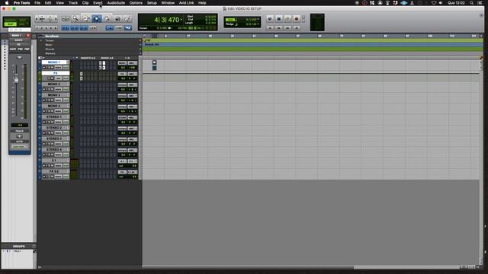
Task: Open the AudioSuite menu
Action: click(x=116, y=3)
